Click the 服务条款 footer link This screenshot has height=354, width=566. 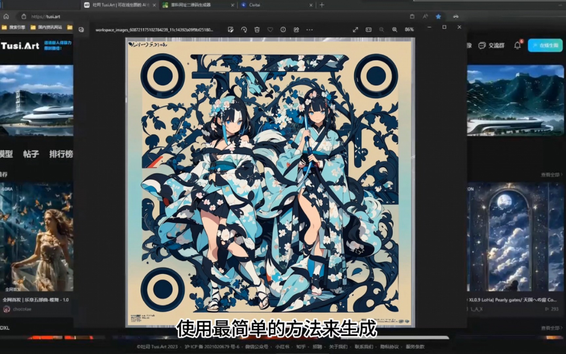[x=415, y=346]
